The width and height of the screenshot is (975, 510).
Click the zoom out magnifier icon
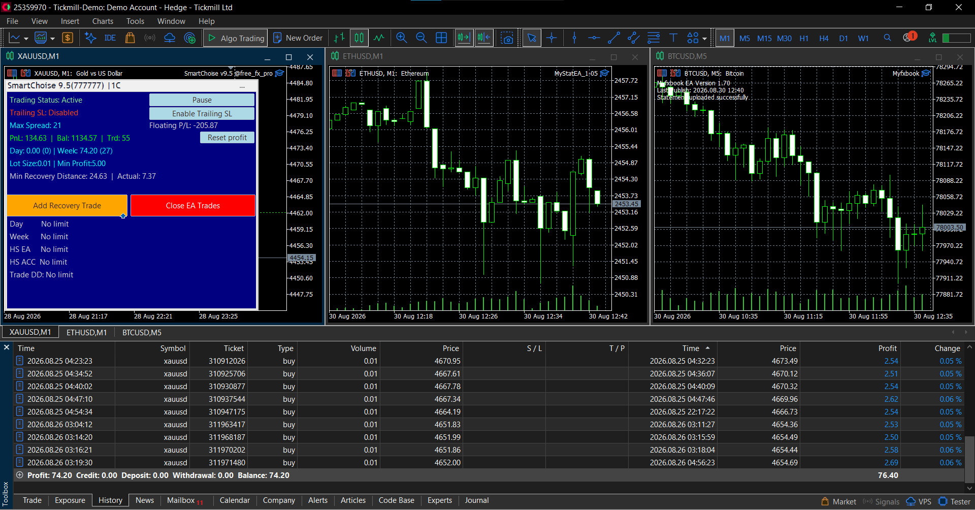coord(421,38)
